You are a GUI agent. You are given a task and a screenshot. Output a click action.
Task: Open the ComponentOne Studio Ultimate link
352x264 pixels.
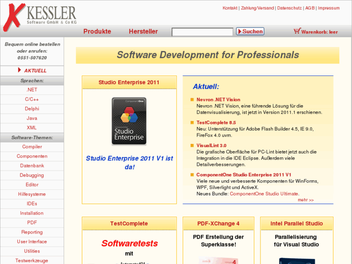[264, 194]
